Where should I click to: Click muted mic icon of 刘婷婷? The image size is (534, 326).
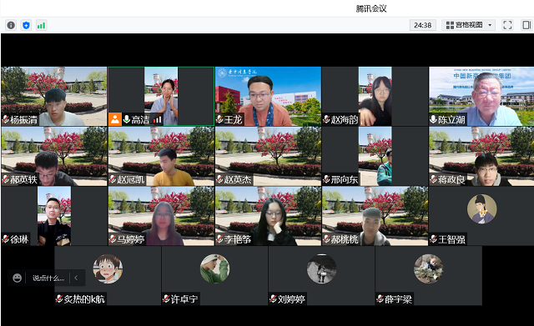273,299
